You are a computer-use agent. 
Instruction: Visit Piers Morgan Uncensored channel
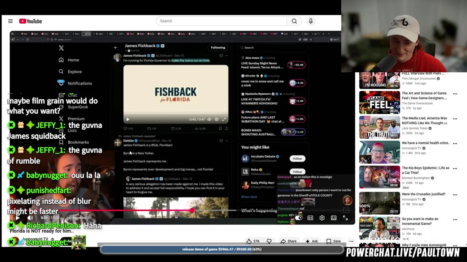[418, 79]
